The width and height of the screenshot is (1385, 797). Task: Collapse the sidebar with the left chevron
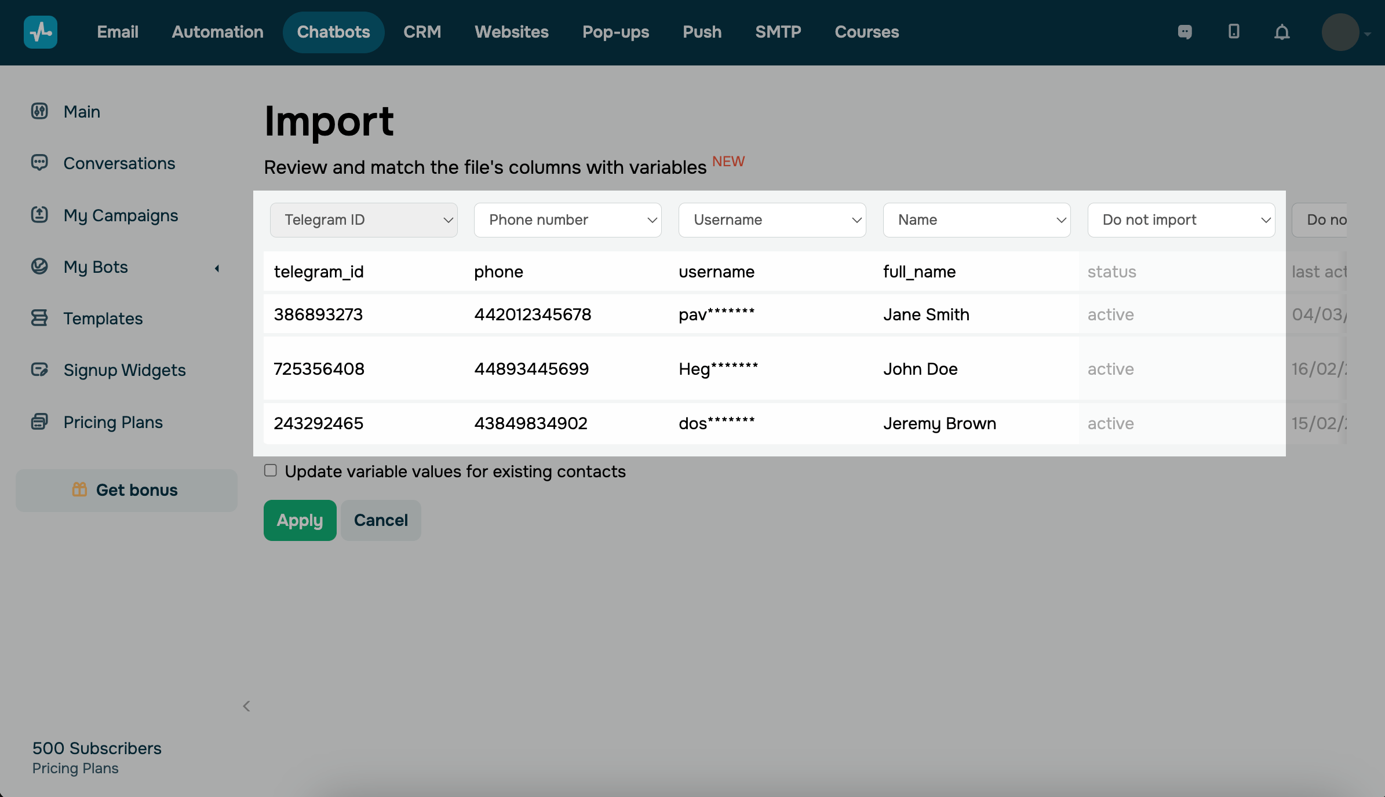[246, 705]
